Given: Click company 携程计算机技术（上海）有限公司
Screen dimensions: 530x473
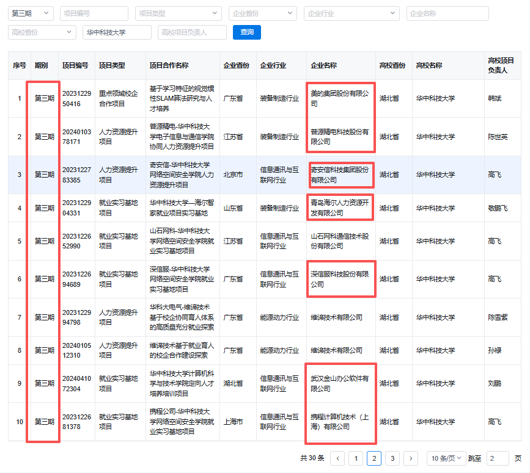Looking at the screenshot, I should click(x=340, y=422).
